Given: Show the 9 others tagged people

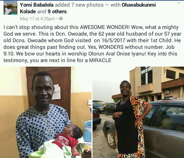Looking at the screenshot, I should click(x=57, y=12).
